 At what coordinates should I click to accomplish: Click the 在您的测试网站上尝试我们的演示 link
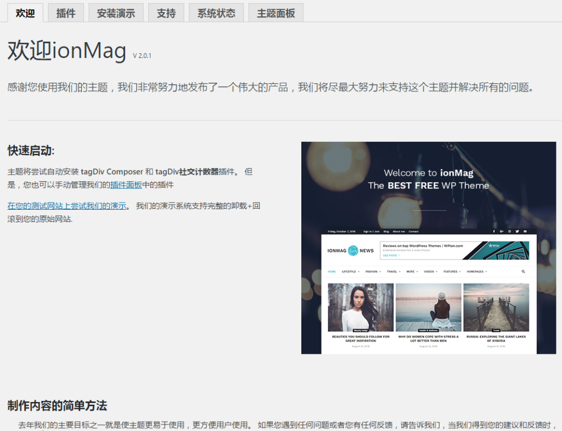[67, 206]
